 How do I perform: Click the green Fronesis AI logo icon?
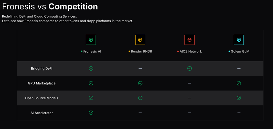(x=91, y=40)
